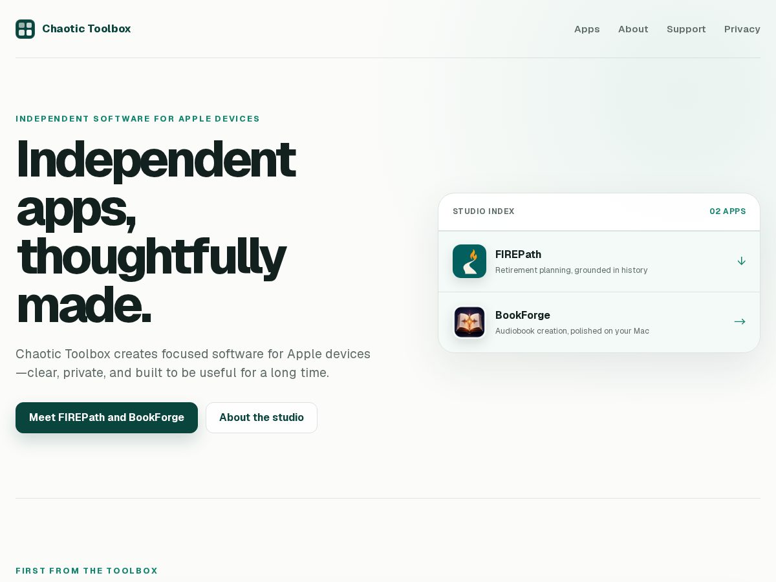Click the right arrow in BookForge row
The height and width of the screenshot is (582, 776).
coord(740,322)
